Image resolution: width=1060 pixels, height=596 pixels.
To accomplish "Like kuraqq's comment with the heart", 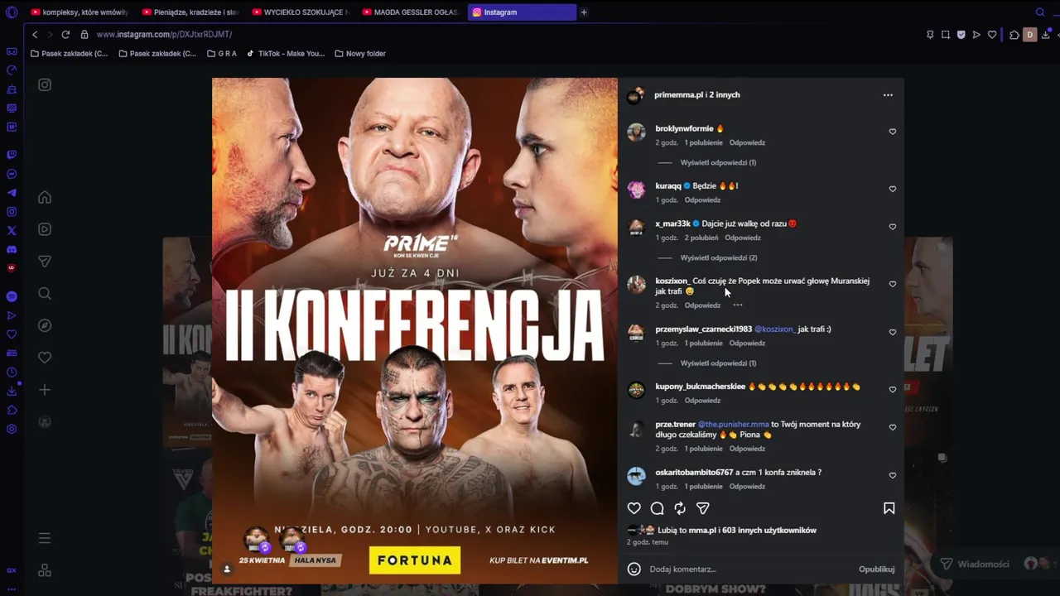I will coord(893,189).
